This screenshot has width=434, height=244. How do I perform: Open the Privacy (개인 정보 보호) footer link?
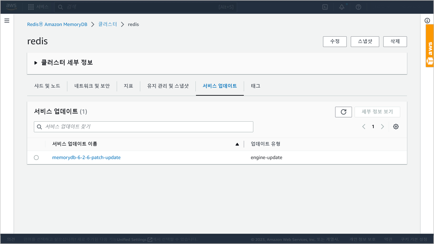(362, 240)
